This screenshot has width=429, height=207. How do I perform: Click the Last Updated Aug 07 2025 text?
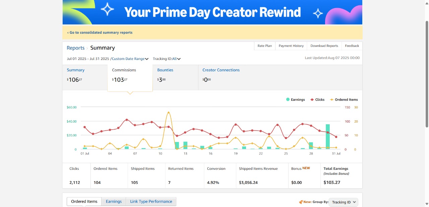click(332, 58)
